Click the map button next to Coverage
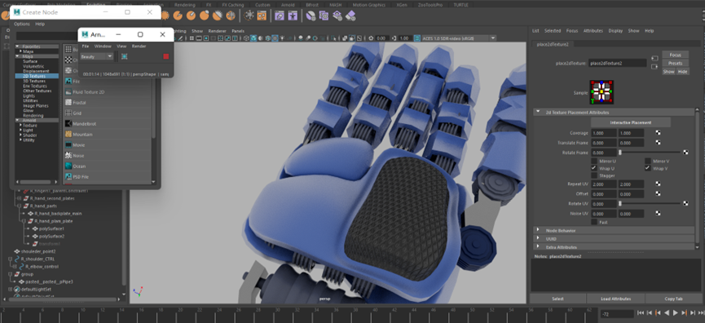 point(659,133)
